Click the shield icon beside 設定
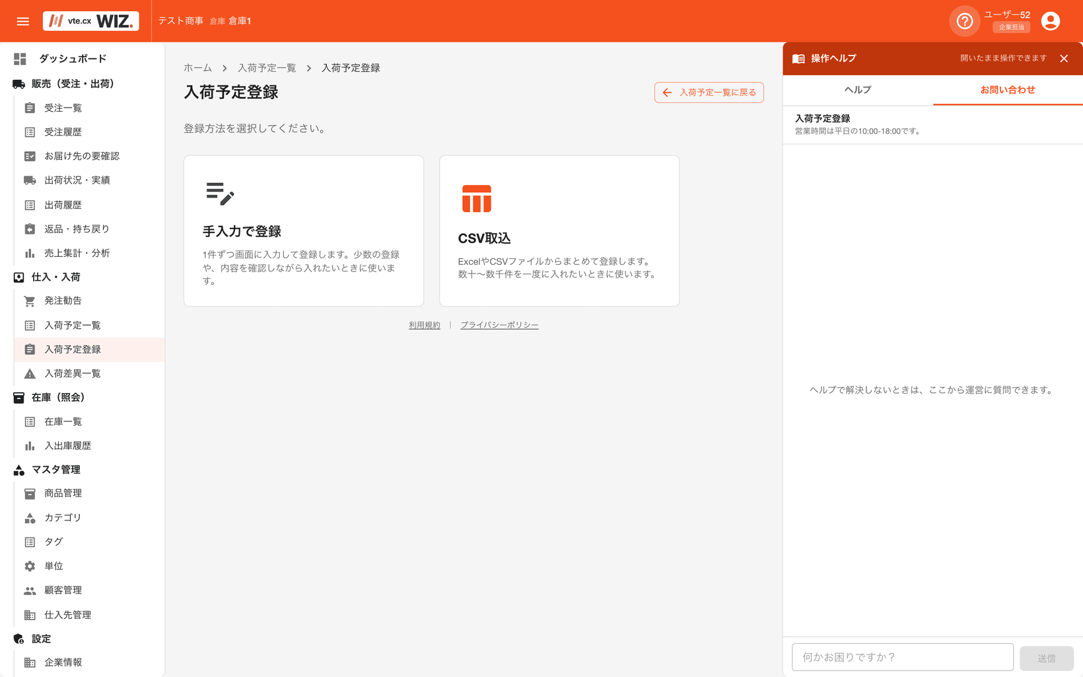 coord(19,639)
